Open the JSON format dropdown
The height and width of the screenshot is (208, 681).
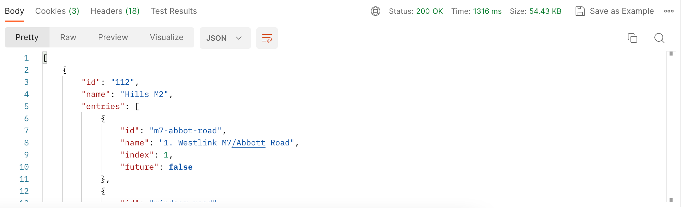click(225, 38)
